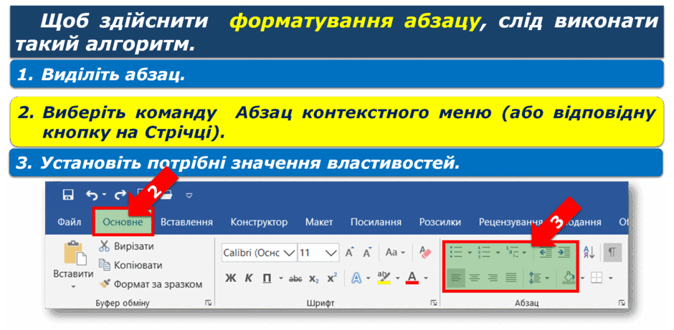
Task: Insert a bulleted list
Action: coord(455,252)
